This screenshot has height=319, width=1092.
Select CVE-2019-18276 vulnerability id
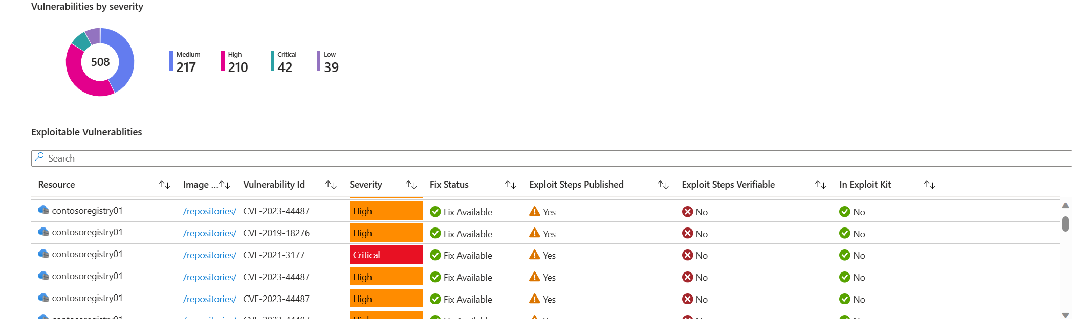[276, 233]
